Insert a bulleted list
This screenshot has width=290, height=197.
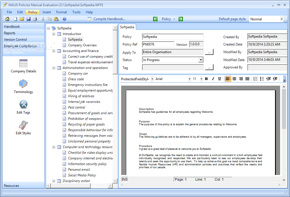pyautogui.click(x=262, y=79)
